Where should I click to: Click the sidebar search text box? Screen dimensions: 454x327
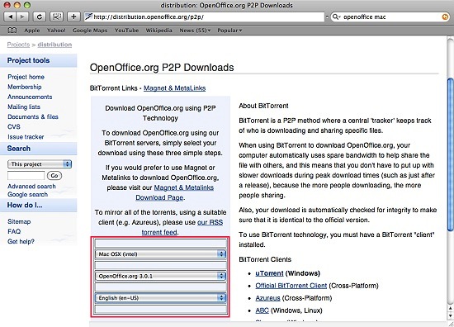click(x=26, y=176)
